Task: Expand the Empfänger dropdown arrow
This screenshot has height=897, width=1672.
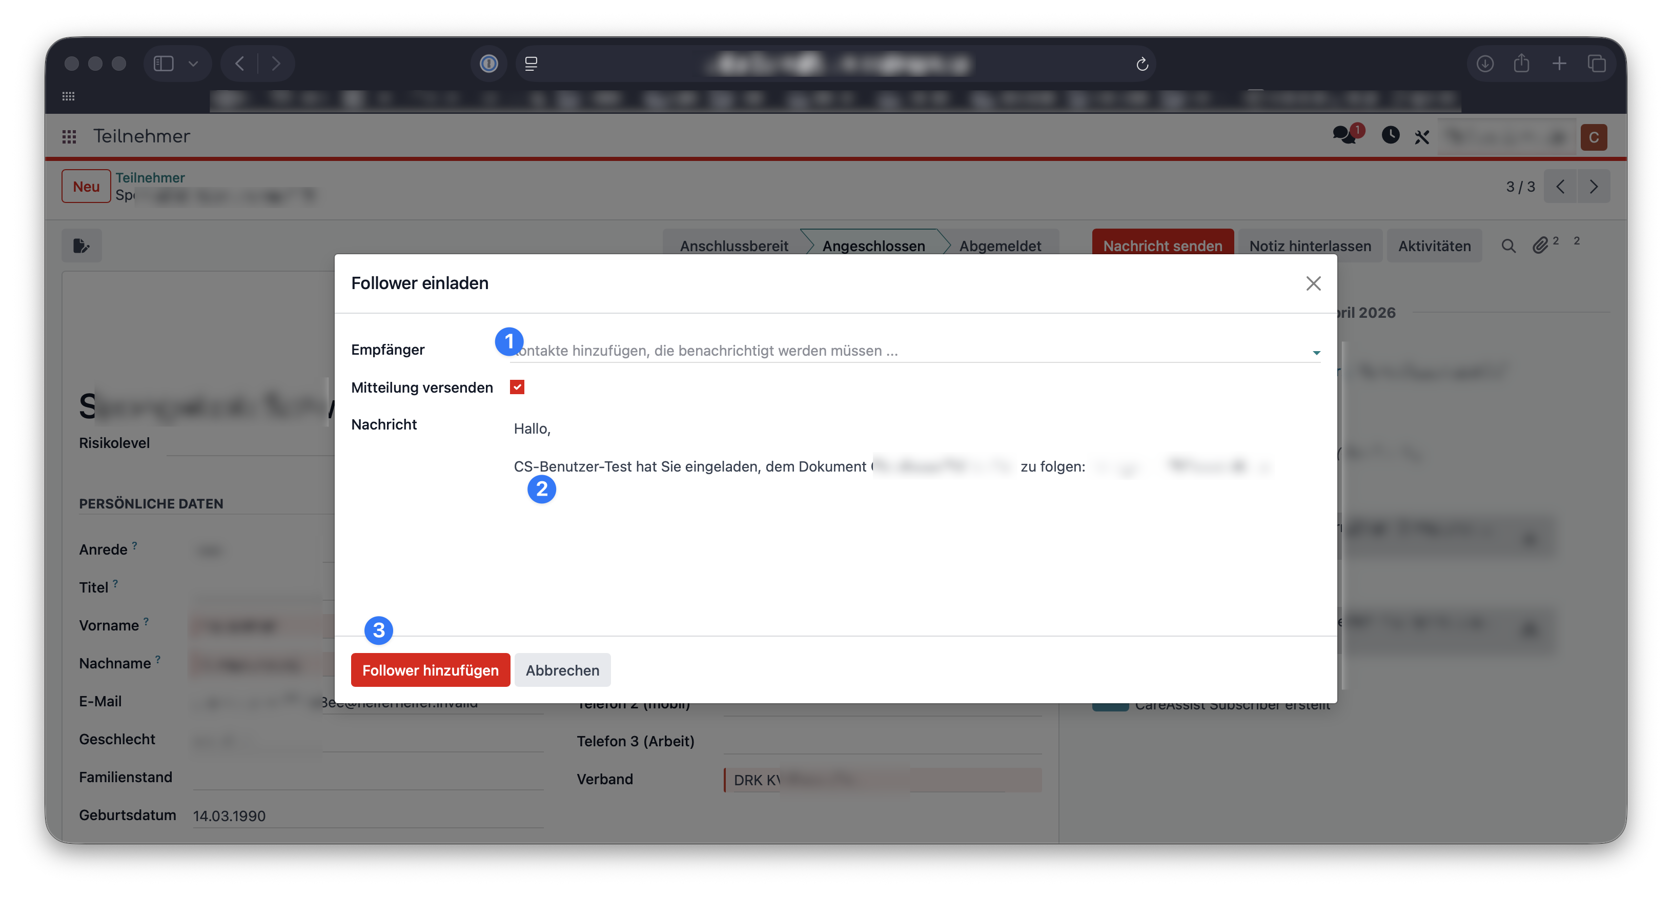Action: click(1316, 353)
